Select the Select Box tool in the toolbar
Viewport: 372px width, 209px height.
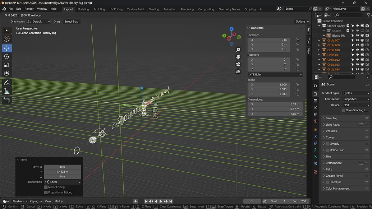click(6, 30)
